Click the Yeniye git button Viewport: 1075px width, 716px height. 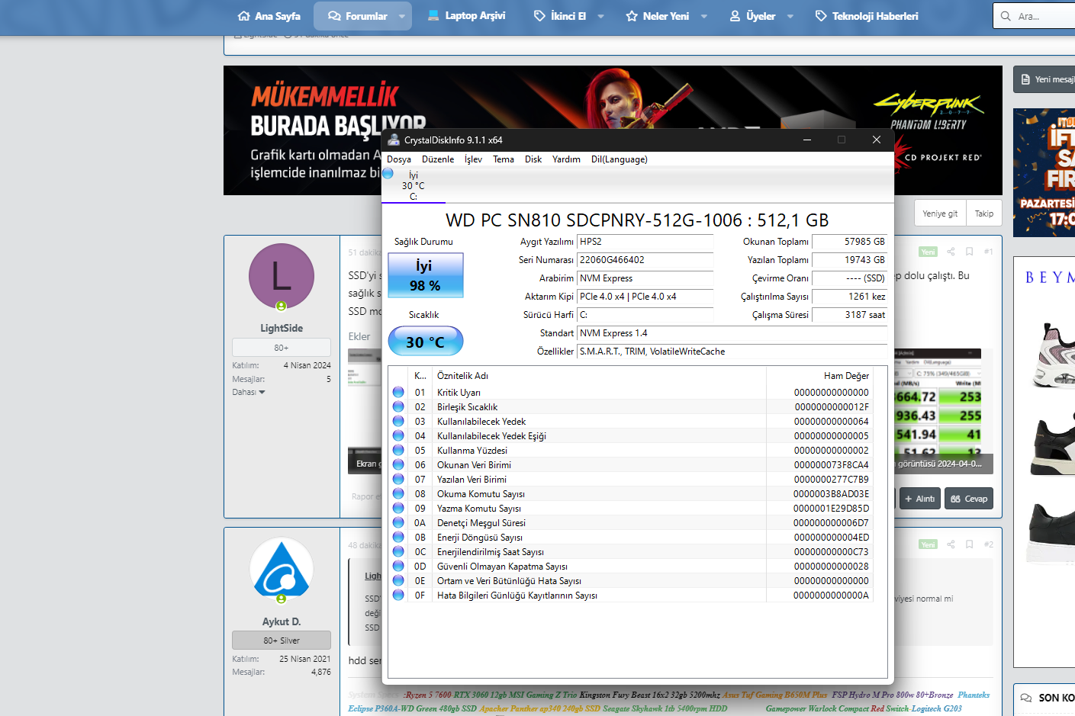click(x=940, y=214)
